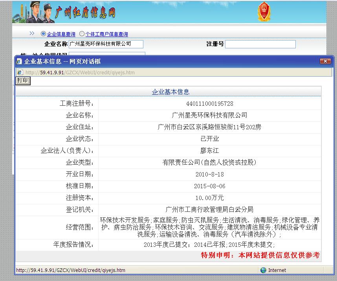Click the double-arrow icon before 企业信息查询
This screenshot has height=281, width=337.
(32, 33)
